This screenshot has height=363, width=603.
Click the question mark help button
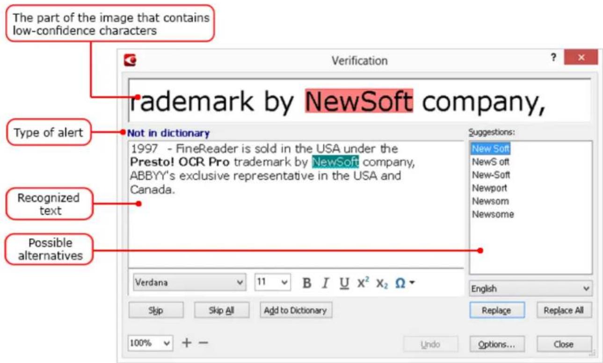point(553,58)
